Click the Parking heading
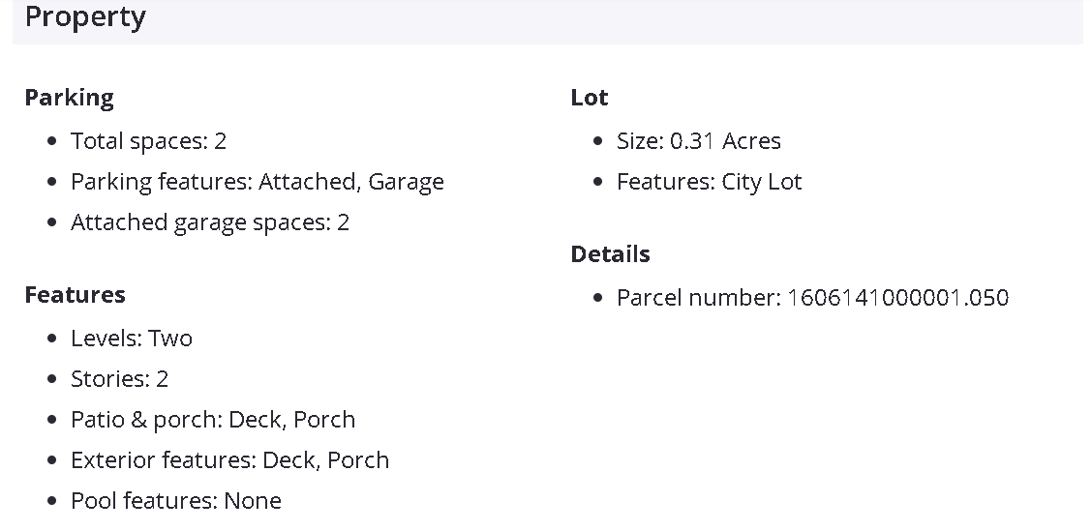Screen dimensions: 1092x531 point(69,98)
